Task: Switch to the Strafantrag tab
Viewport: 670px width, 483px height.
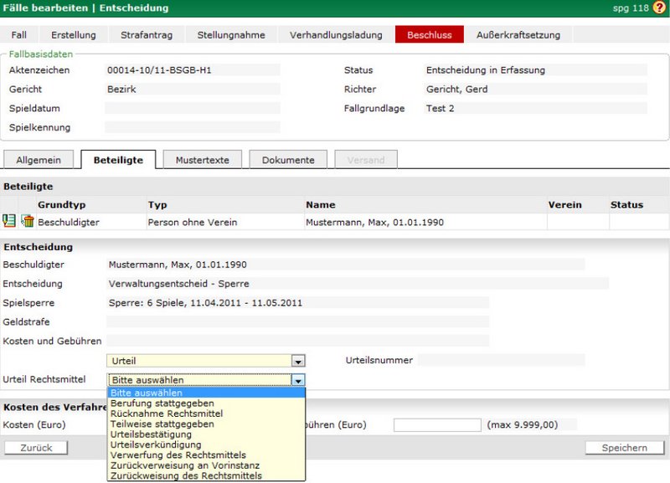Action: pos(147,35)
